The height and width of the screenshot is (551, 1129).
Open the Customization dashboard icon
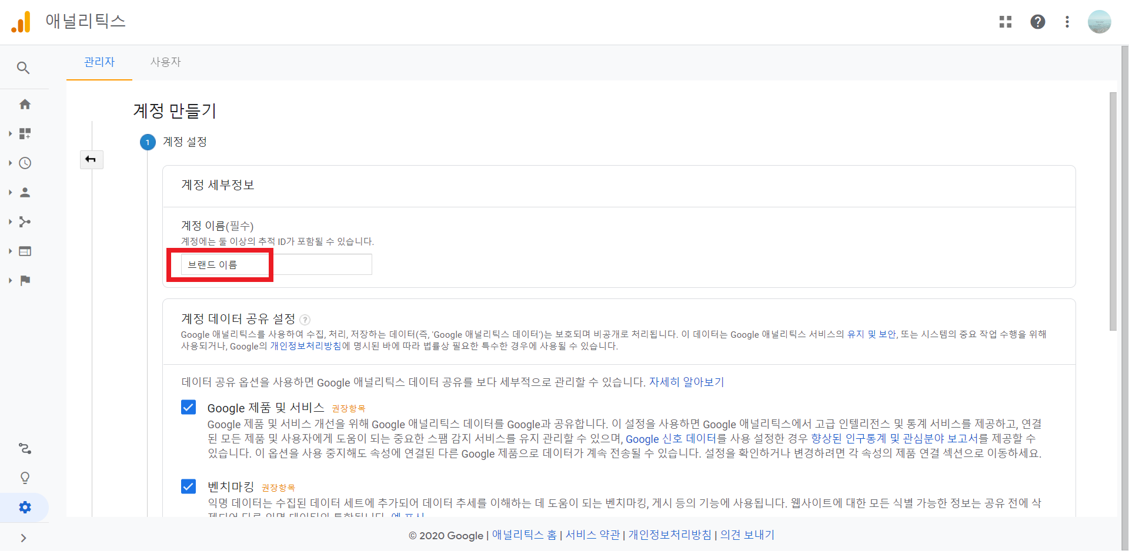[x=25, y=133]
